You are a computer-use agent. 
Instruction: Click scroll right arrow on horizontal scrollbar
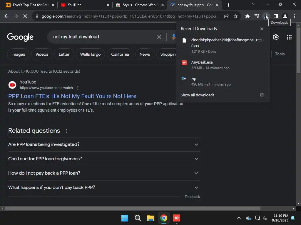click(x=294, y=208)
